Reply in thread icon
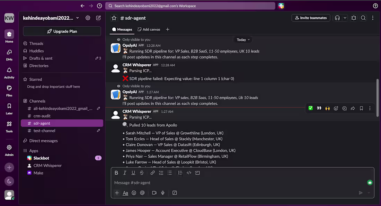Screen dimensions: 381x206 pos(344,108)
